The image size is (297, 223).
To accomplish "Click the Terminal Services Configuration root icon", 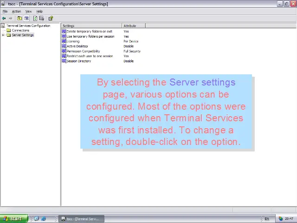I will coord(3,26).
